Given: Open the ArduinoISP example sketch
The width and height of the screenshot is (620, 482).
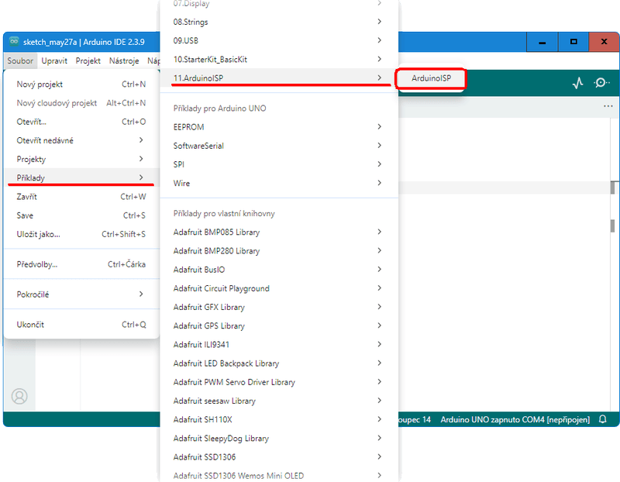Looking at the screenshot, I should [x=431, y=78].
